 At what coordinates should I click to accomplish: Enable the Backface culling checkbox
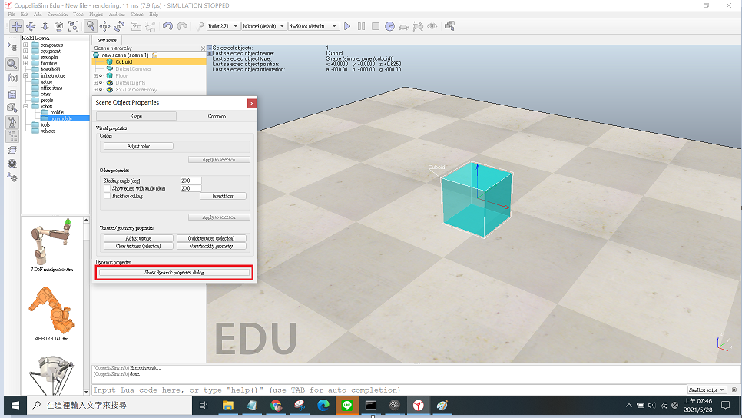pos(107,196)
